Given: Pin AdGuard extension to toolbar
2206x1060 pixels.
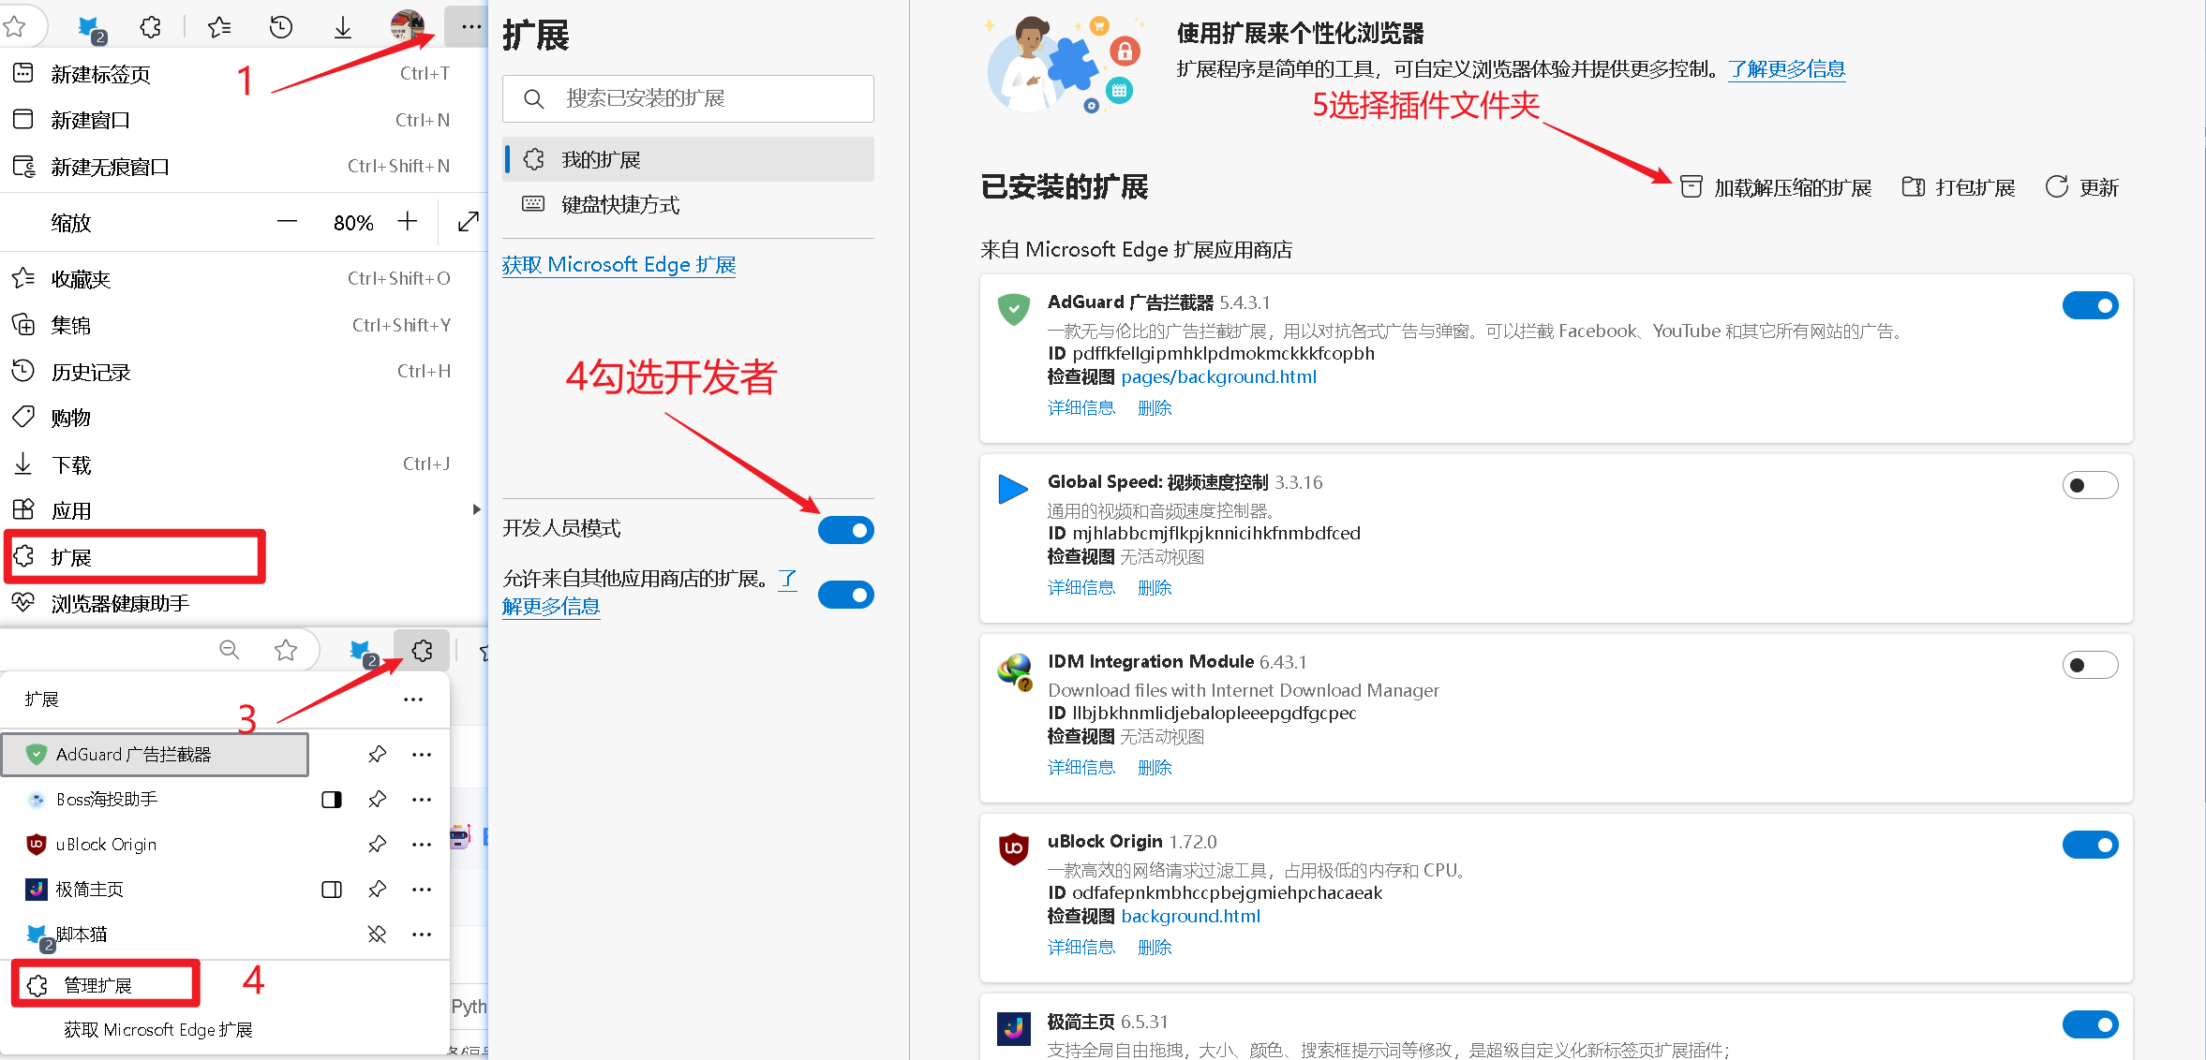Looking at the screenshot, I should coord(377,754).
